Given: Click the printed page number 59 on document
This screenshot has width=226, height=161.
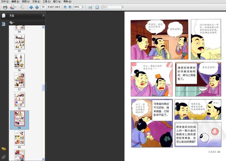Looking at the screenshot, I should pos(218,152).
